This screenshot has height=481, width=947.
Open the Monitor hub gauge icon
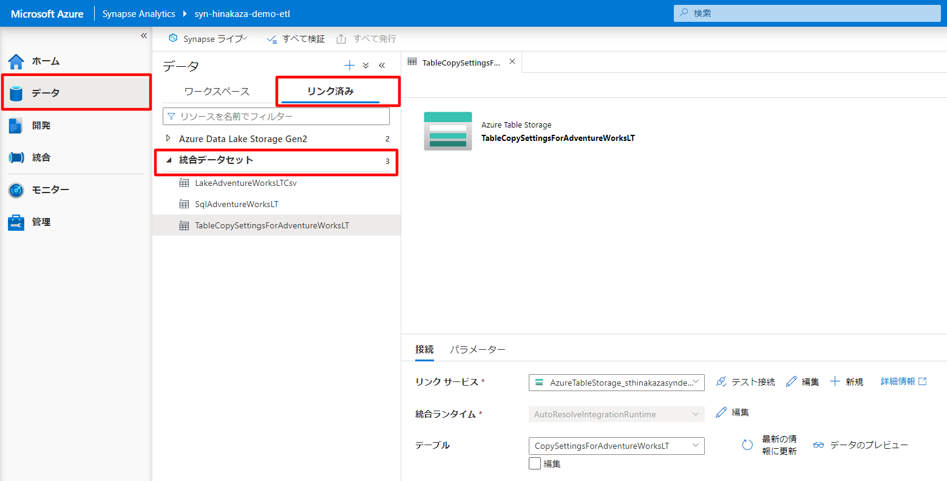coord(16,190)
